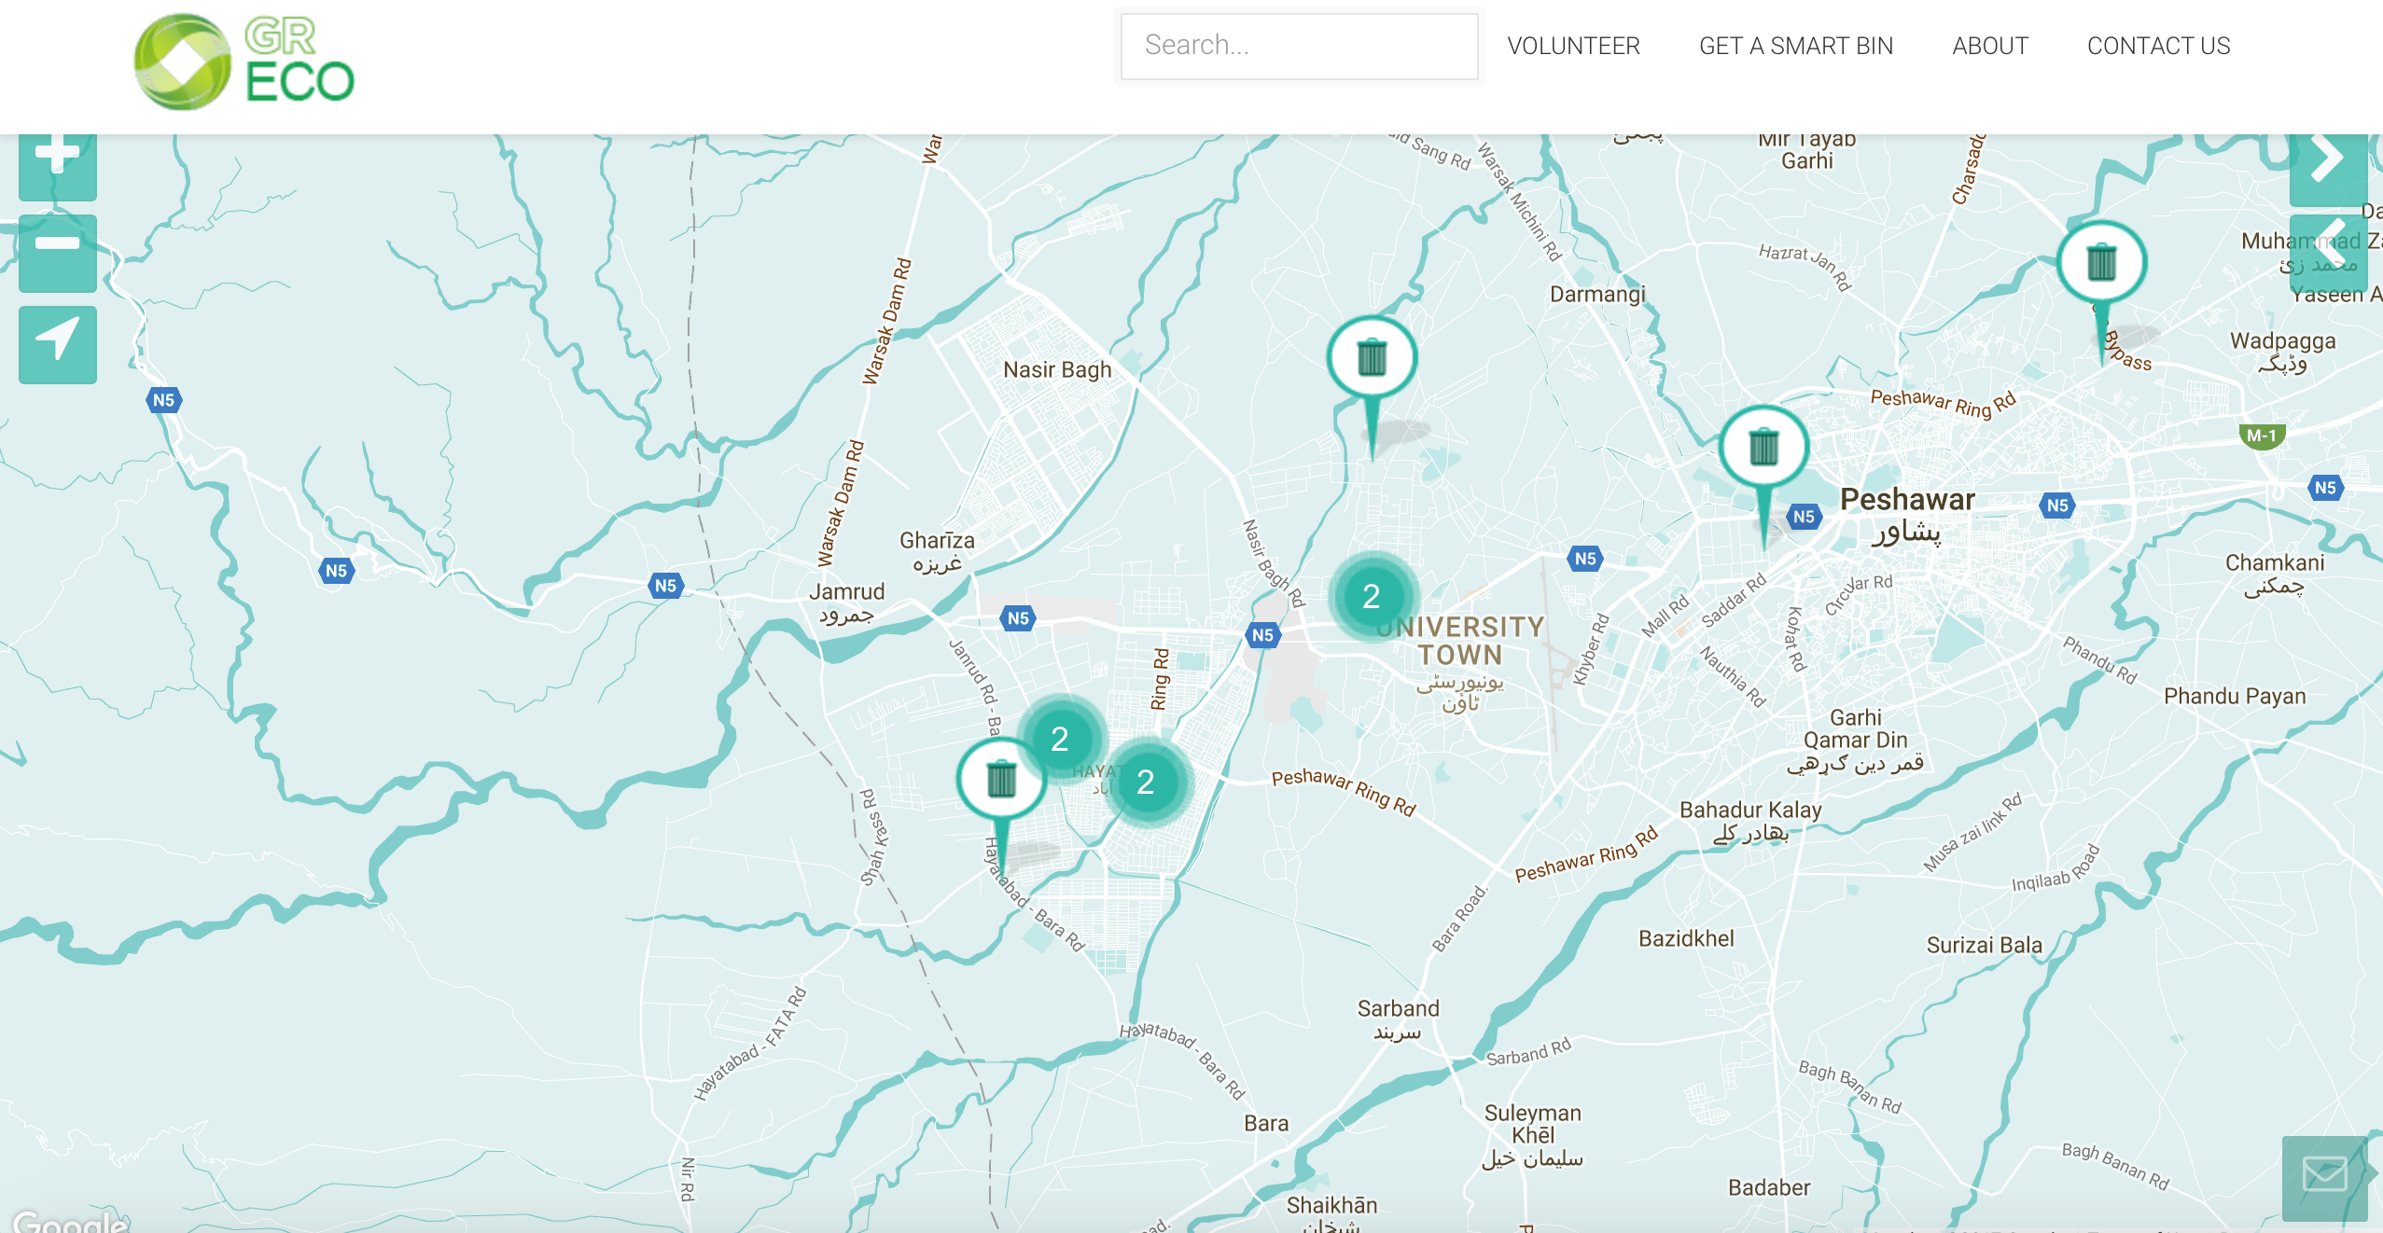Open the Contact Us link
This screenshot has width=2383, height=1233.
[2158, 46]
